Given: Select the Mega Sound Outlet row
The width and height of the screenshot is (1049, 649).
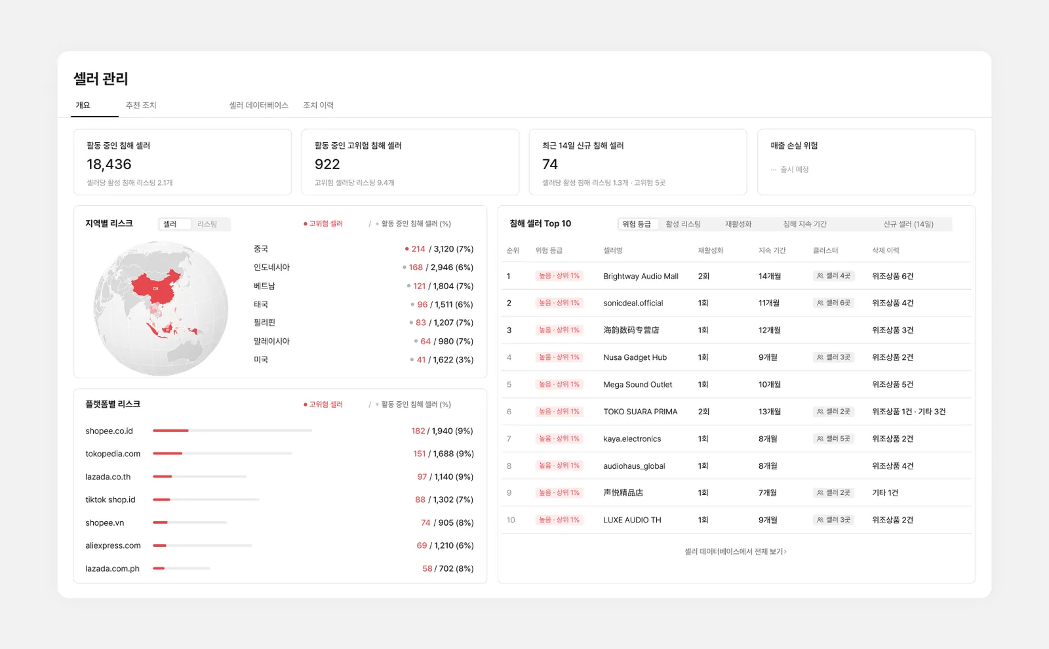Looking at the screenshot, I should 736,385.
